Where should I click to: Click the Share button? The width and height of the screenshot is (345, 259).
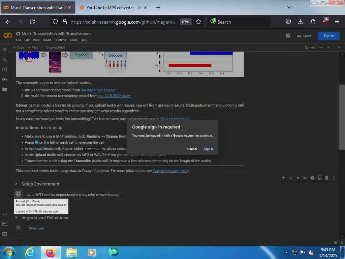[304, 36]
